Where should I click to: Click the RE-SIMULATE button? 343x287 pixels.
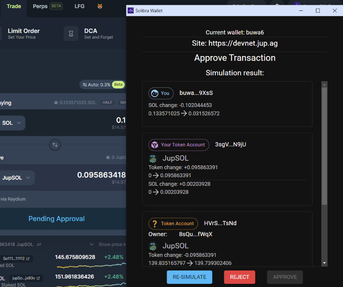(x=189, y=277)
